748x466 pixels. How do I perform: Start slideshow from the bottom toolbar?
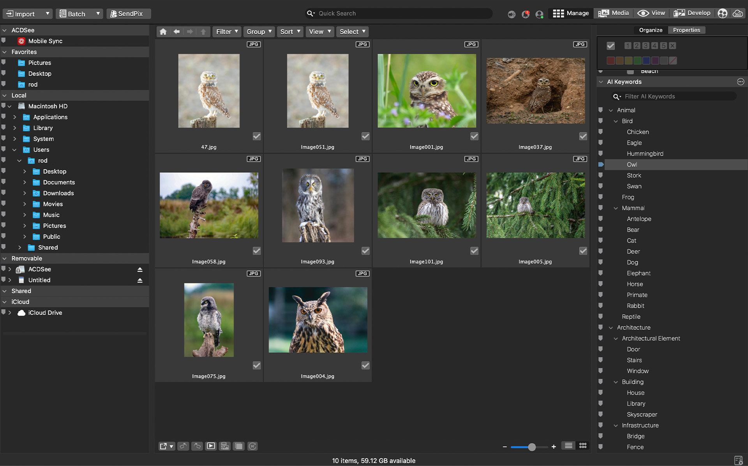click(211, 446)
